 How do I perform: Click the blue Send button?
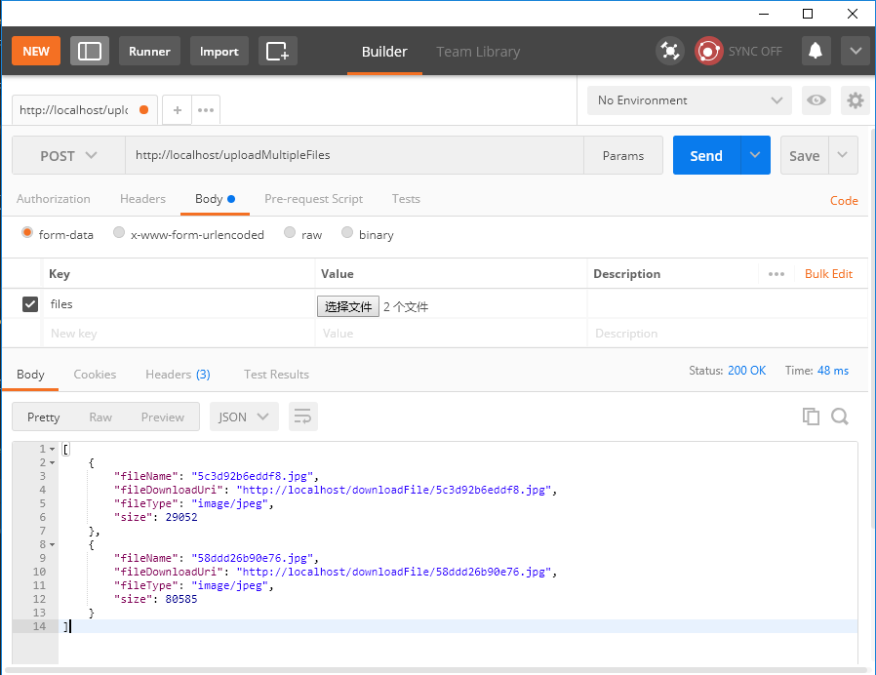point(706,156)
